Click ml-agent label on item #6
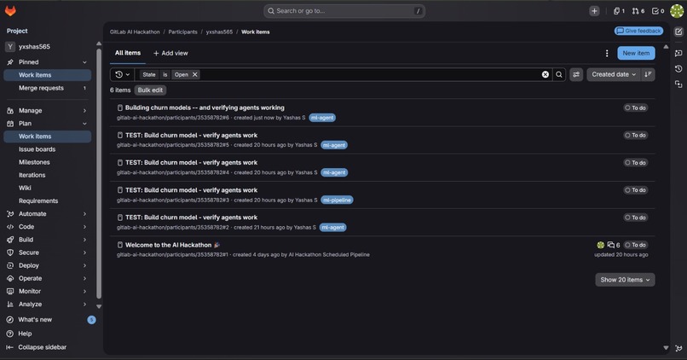 (322, 118)
